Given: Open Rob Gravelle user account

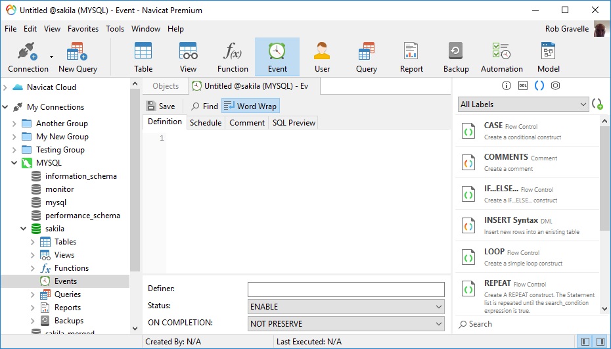Looking at the screenshot, I should [x=567, y=29].
